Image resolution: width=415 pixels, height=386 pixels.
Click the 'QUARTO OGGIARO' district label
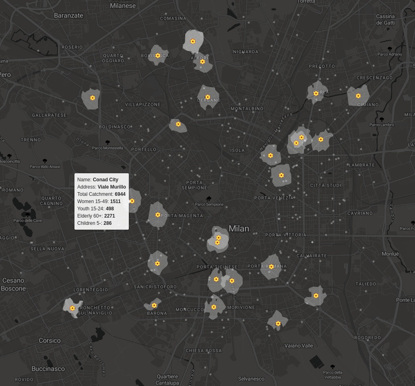tap(113, 58)
